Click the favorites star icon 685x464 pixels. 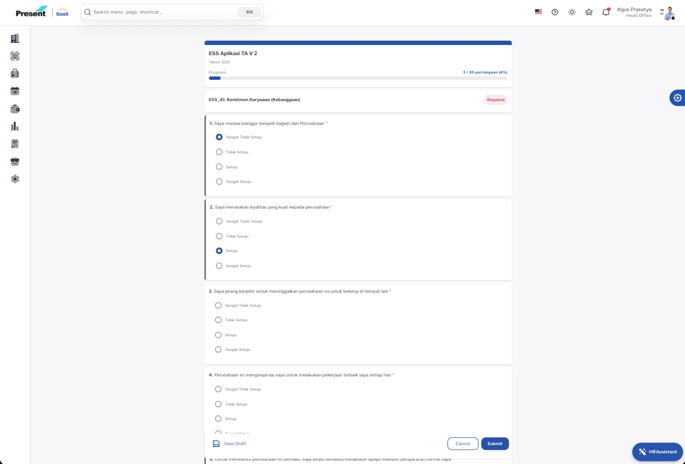(x=589, y=12)
